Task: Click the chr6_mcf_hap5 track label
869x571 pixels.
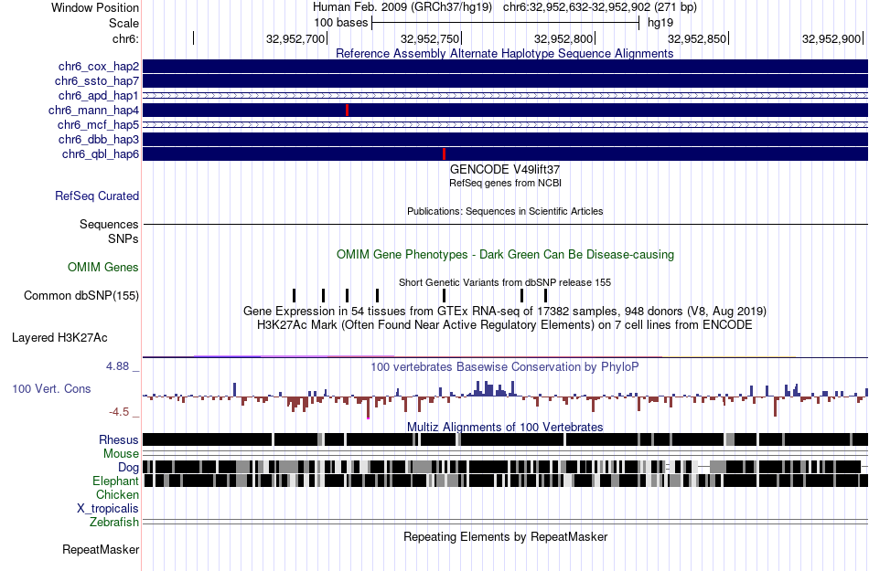Action: pyautogui.click(x=98, y=124)
